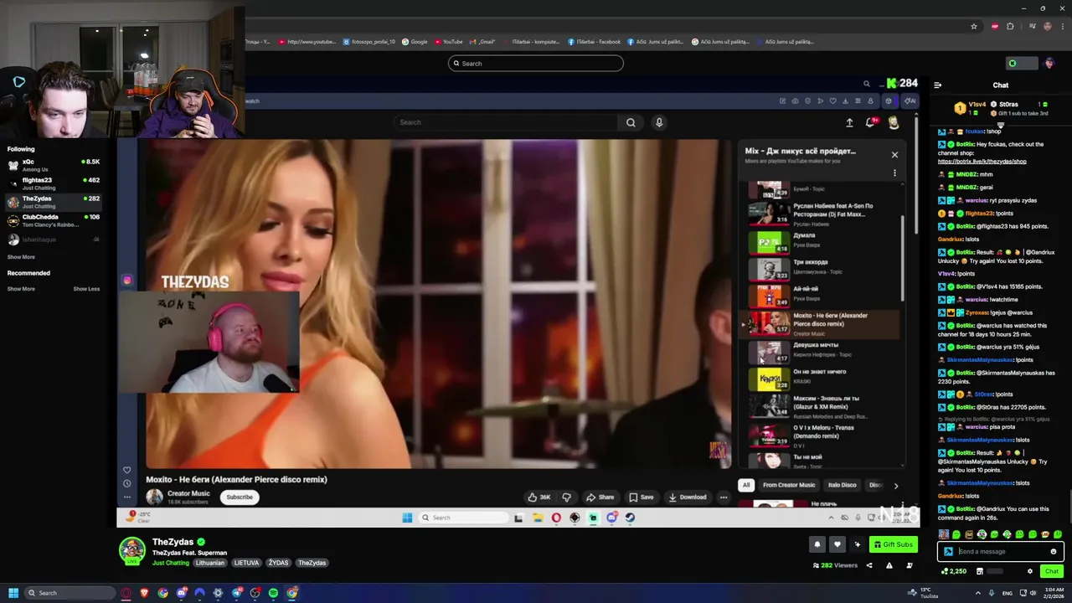Collapse the Kick chat panel icon
This screenshot has width=1072, height=603.
tap(937, 85)
